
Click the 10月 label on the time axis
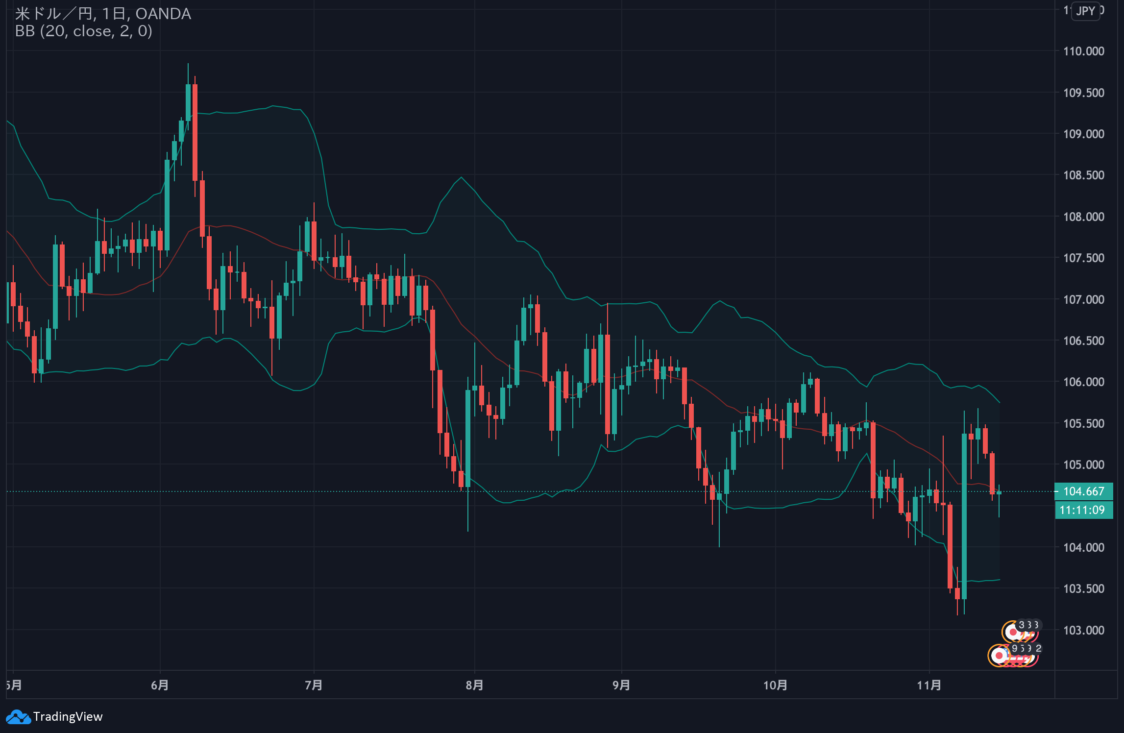(x=775, y=685)
